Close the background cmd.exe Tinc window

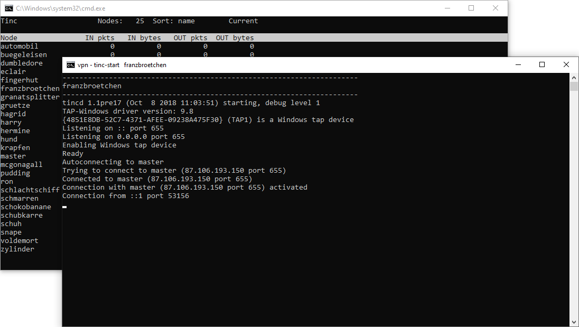pyautogui.click(x=496, y=8)
